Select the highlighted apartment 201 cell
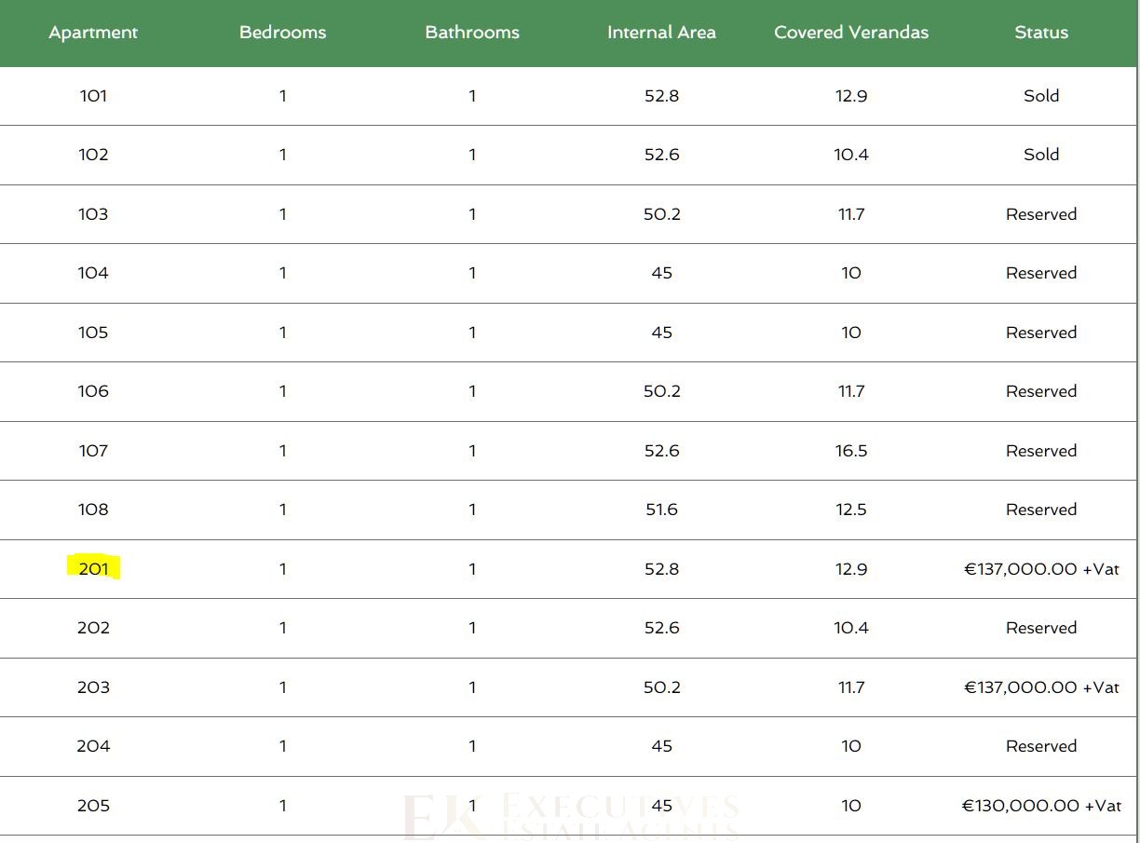Image resolution: width=1140 pixels, height=843 pixels. (93, 568)
